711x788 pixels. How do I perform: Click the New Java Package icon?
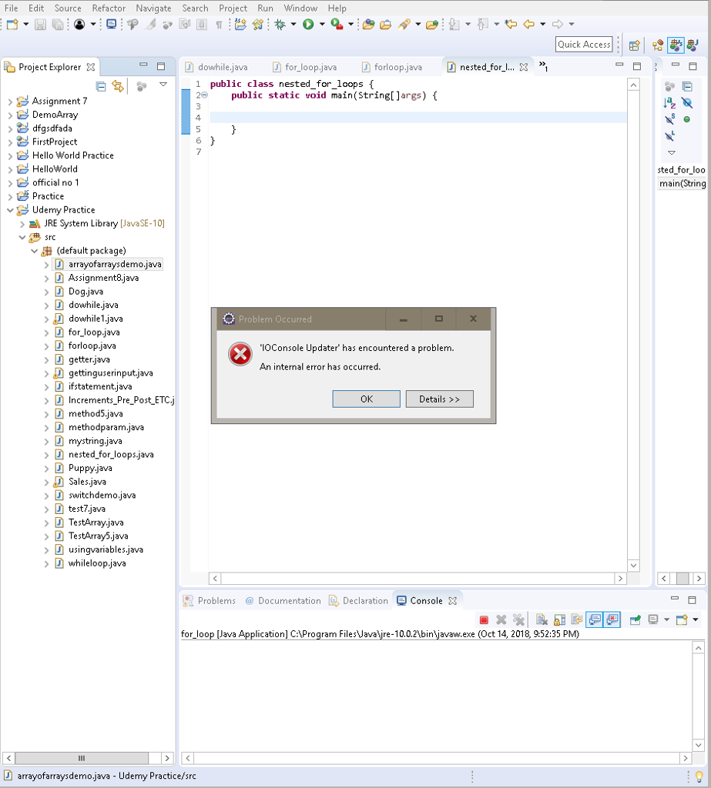point(240,24)
